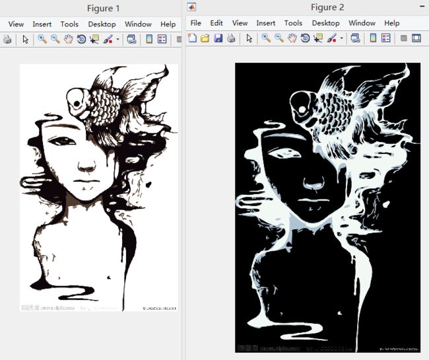Viewport: 429px width, 360px height.
Task: Open Help menu in Figure 1
Action: [168, 24]
